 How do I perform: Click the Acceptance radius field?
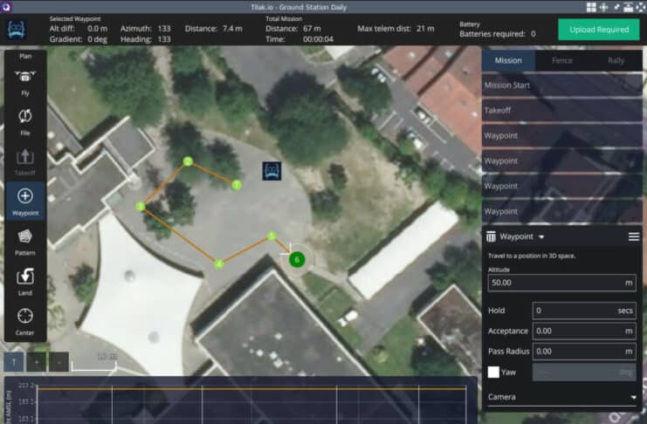584,331
